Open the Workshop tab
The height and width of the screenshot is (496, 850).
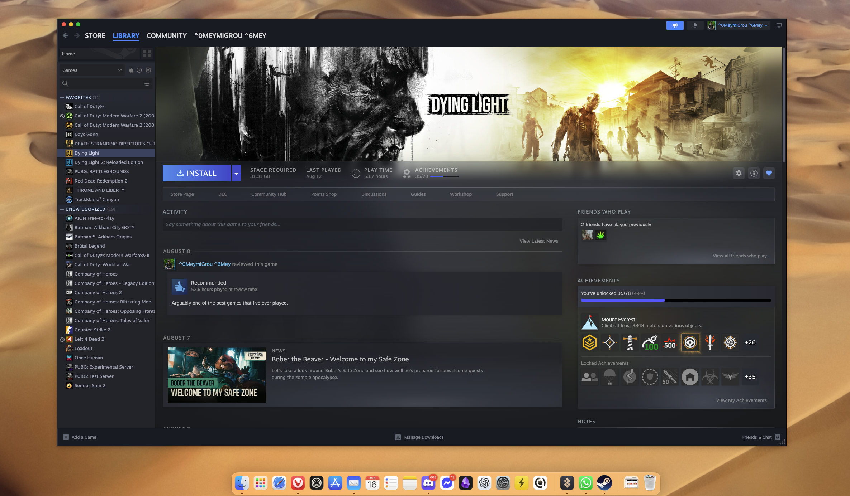(x=461, y=194)
